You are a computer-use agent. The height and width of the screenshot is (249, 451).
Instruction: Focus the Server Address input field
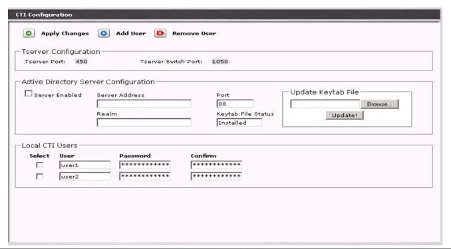click(144, 104)
